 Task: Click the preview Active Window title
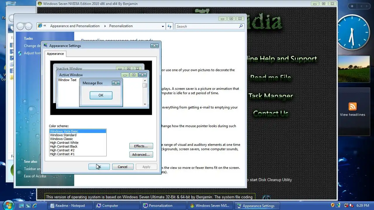tap(71, 75)
